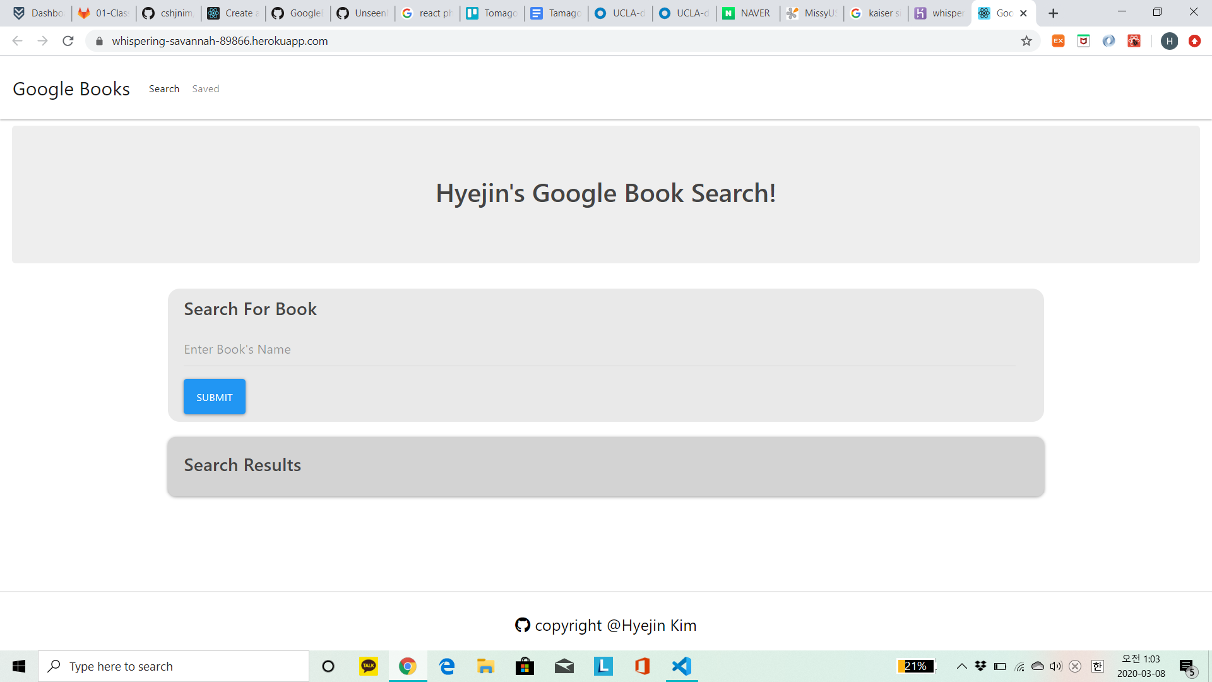Switch to the kaiser Google tab
Image resolution: width=1212 pixels, height=682 pixels.
(x=877, y=13)
